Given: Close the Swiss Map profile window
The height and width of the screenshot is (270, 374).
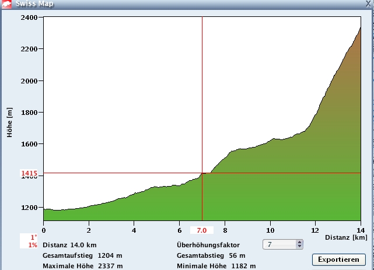Looking at the screenshot, I should [x=367, y=3].
